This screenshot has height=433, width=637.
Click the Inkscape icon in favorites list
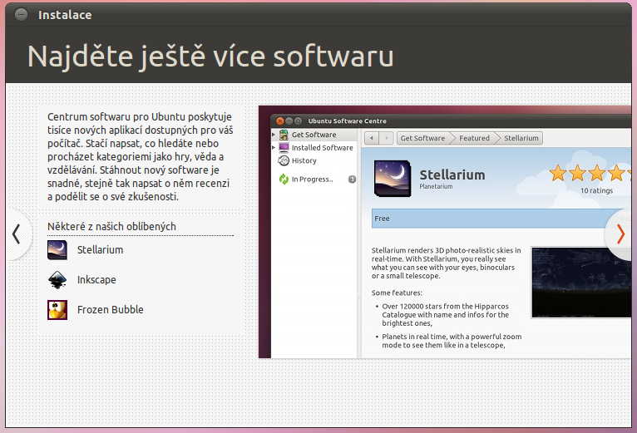[57, 280]
